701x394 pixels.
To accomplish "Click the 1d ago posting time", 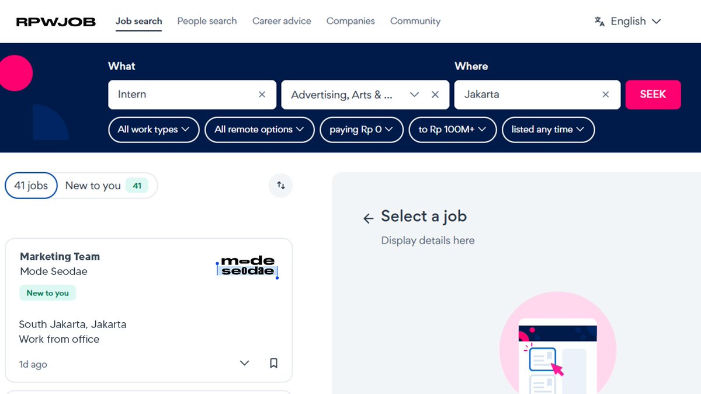I will 33,364.
